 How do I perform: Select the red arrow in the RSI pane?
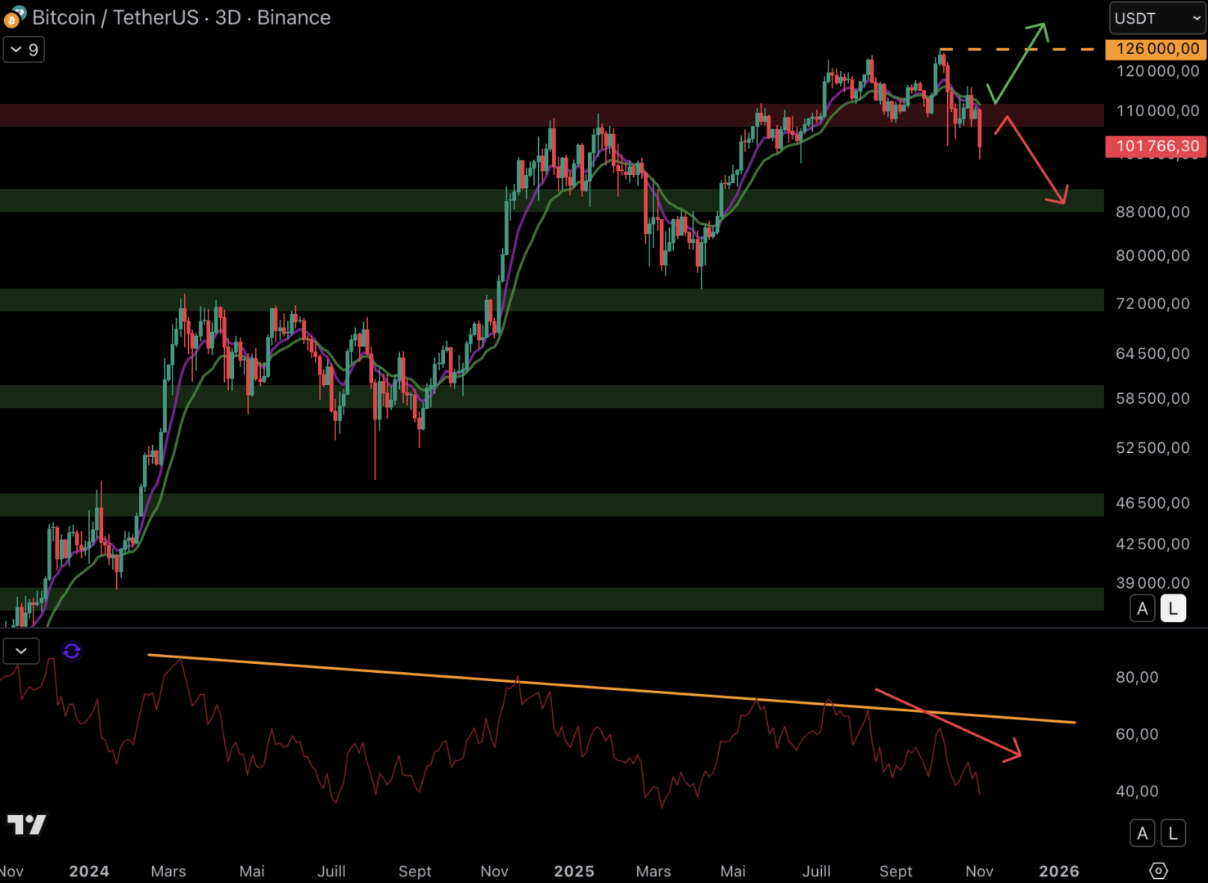tap(949, 723)
